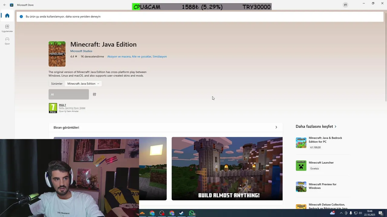The width and height of the screenshot is (387, 217).
Task: Open Microsoft Studios publisher link
Action: pyautogui.click(x=81, y=51)
